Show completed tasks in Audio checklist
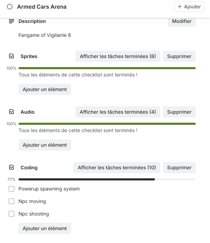210x243 pixels. tap(118, 112)
